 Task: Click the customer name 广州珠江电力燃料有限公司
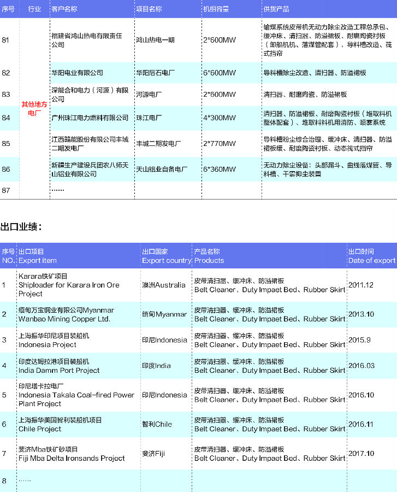(90, 118)
